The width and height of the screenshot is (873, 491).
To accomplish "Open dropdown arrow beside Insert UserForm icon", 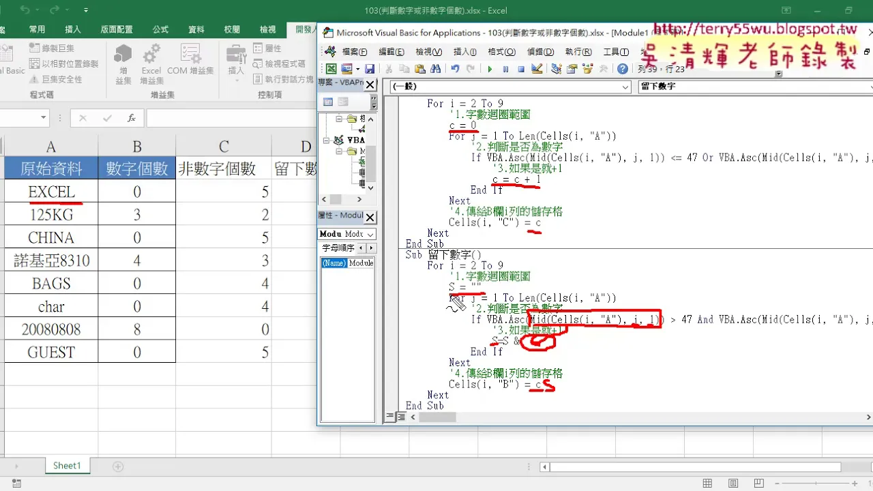I will [x=357, y=69].
